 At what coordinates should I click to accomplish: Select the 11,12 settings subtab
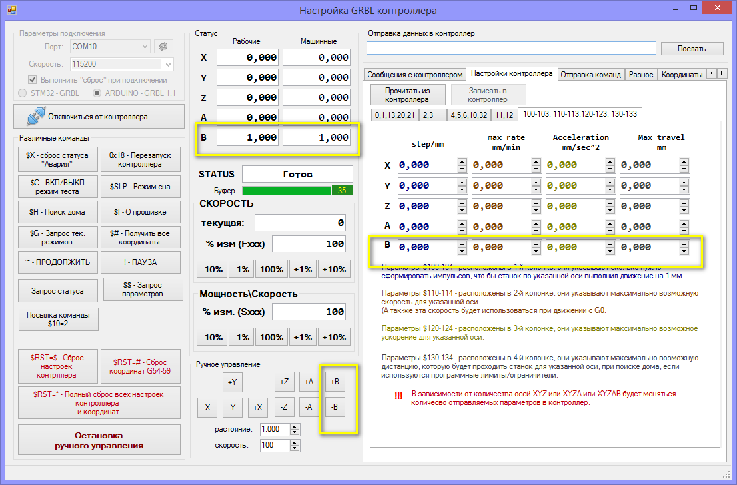(x=504, y=115)
